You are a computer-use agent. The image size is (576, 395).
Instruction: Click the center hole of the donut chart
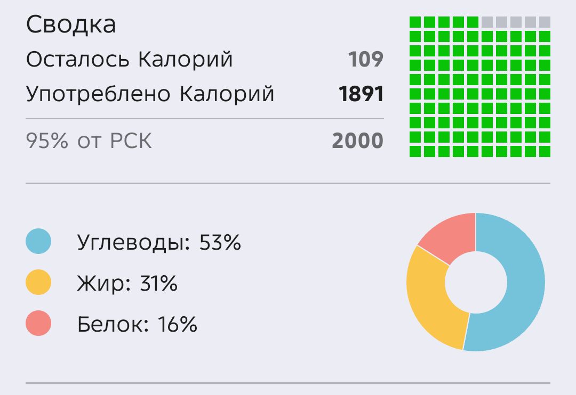point(476,282)
